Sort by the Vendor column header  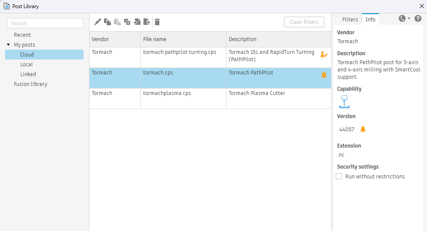point(115,39)
